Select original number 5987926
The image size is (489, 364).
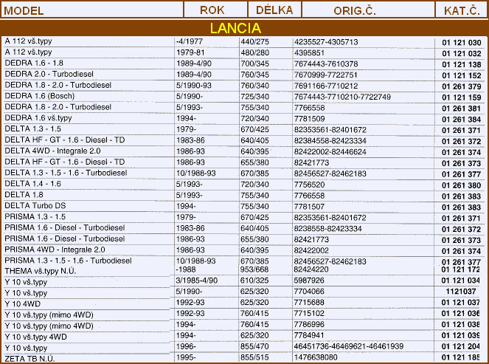(309, 281)
